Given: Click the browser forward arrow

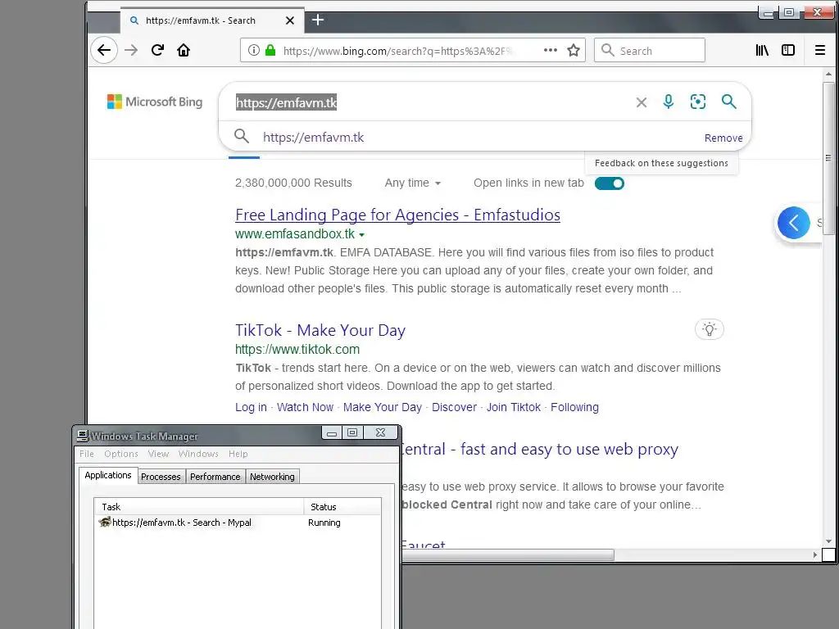Looking at the screenshot, I should pyautogui.click(x=131, y=50).
